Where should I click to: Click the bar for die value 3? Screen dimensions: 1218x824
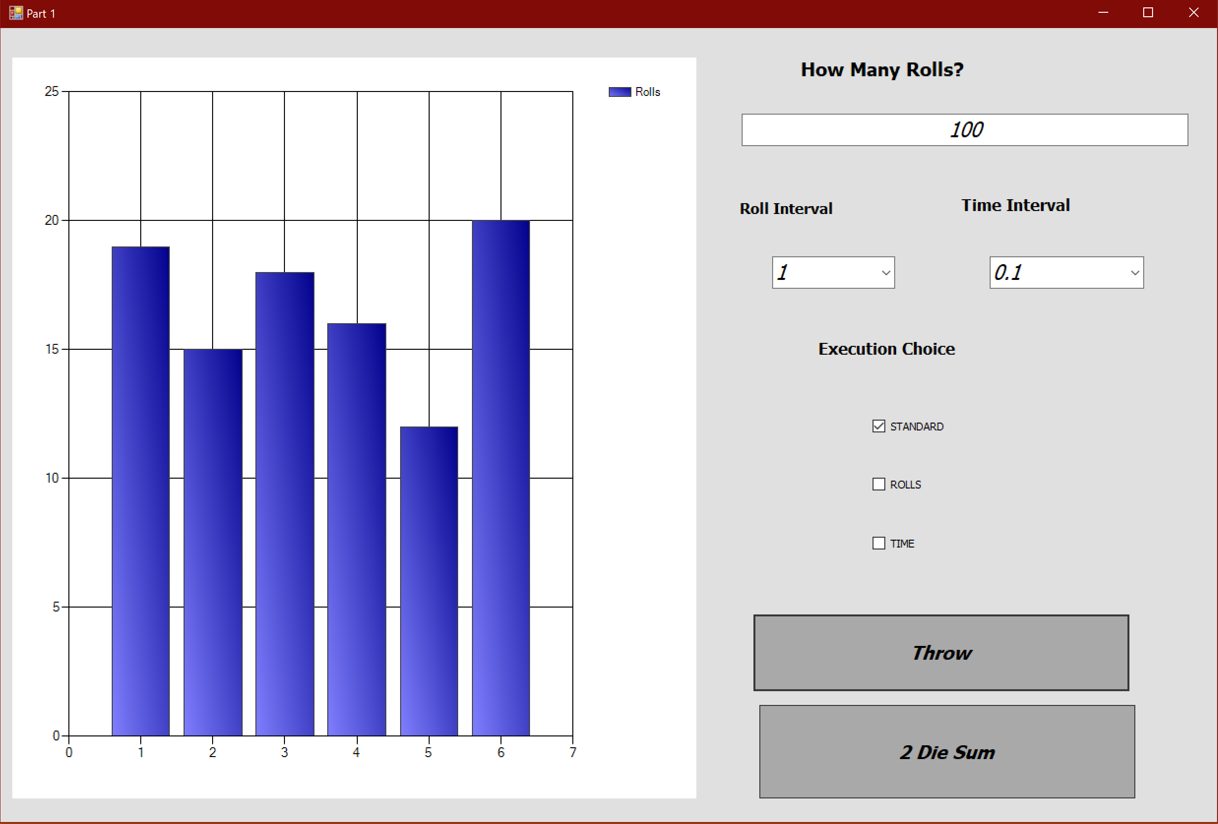click(x=284, y=503)
